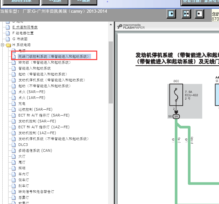This screenshot has width=219, height=204.
Task: Open 巡航控制 (5AR-FE) entry
Action: coord(35,109)
